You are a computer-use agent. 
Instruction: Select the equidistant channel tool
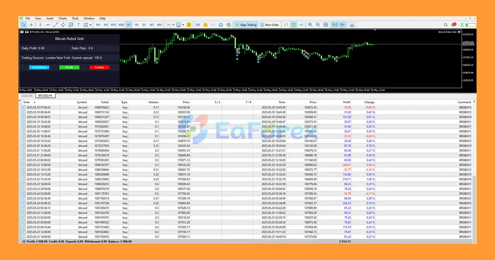63,25
